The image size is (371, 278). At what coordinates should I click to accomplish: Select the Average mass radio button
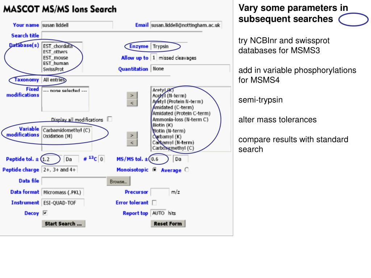(187, 170)
